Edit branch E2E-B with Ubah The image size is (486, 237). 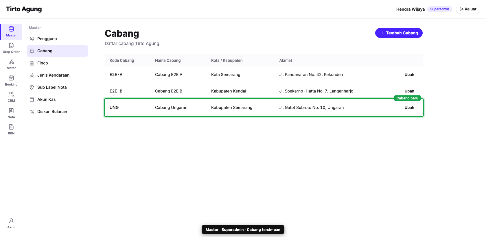coord(409,91)
